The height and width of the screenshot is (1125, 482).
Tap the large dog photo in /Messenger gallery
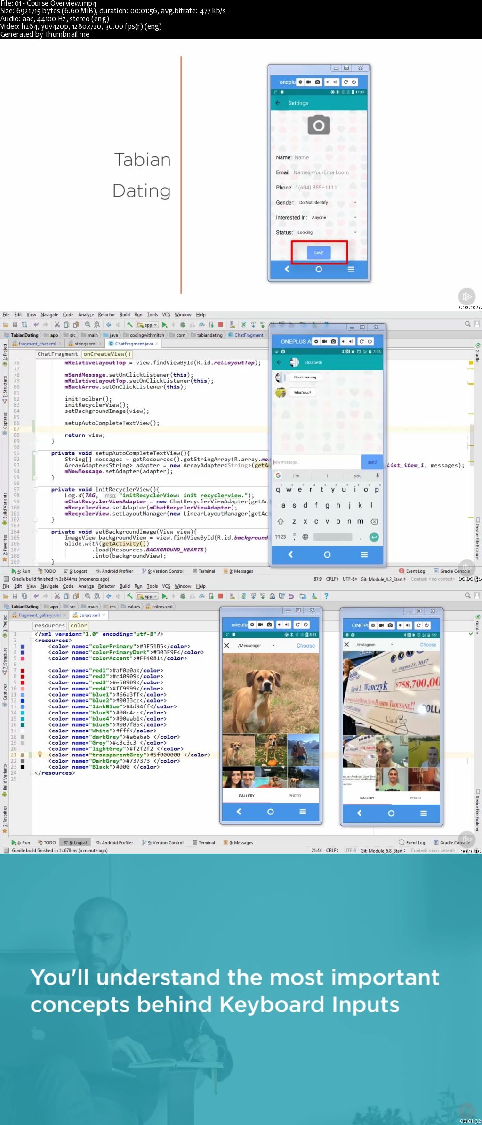(271, 693)
